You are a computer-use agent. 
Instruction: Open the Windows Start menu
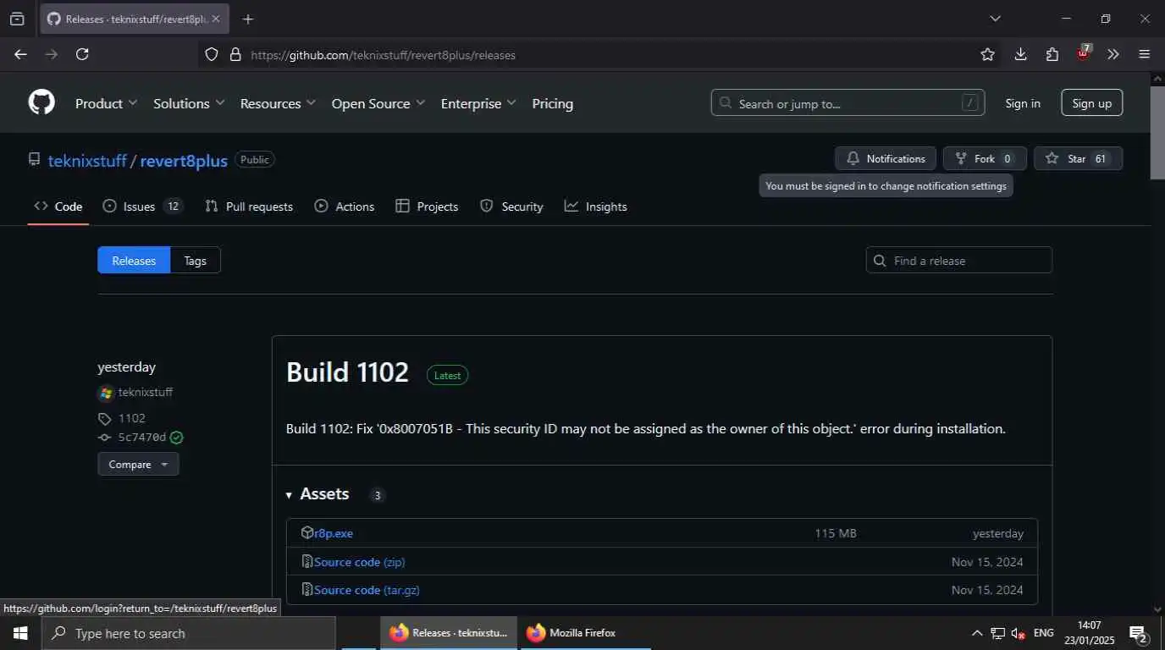click(x=20, y=633)
